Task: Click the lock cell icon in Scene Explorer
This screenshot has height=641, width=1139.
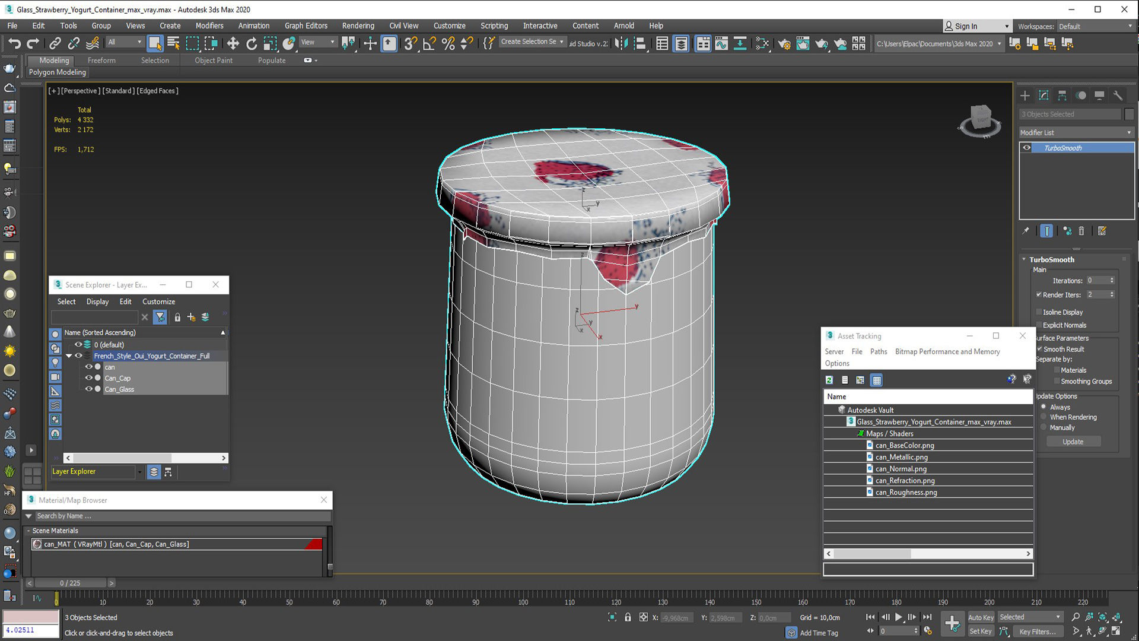Action: click(x=177, y=318)
